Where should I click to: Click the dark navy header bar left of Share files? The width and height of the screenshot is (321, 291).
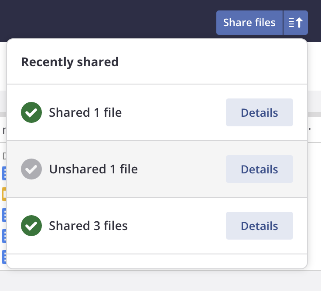[x=106, y=20]
